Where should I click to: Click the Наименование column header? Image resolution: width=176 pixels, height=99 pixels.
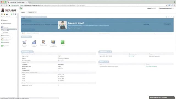(103, 54)
